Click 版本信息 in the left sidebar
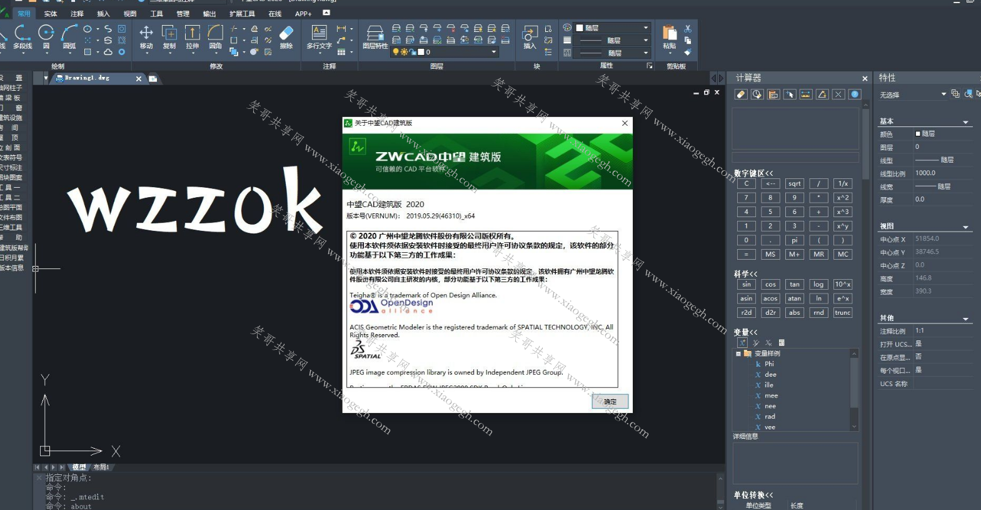The width and height of the screenshot is (981, 510). [11, 268]
